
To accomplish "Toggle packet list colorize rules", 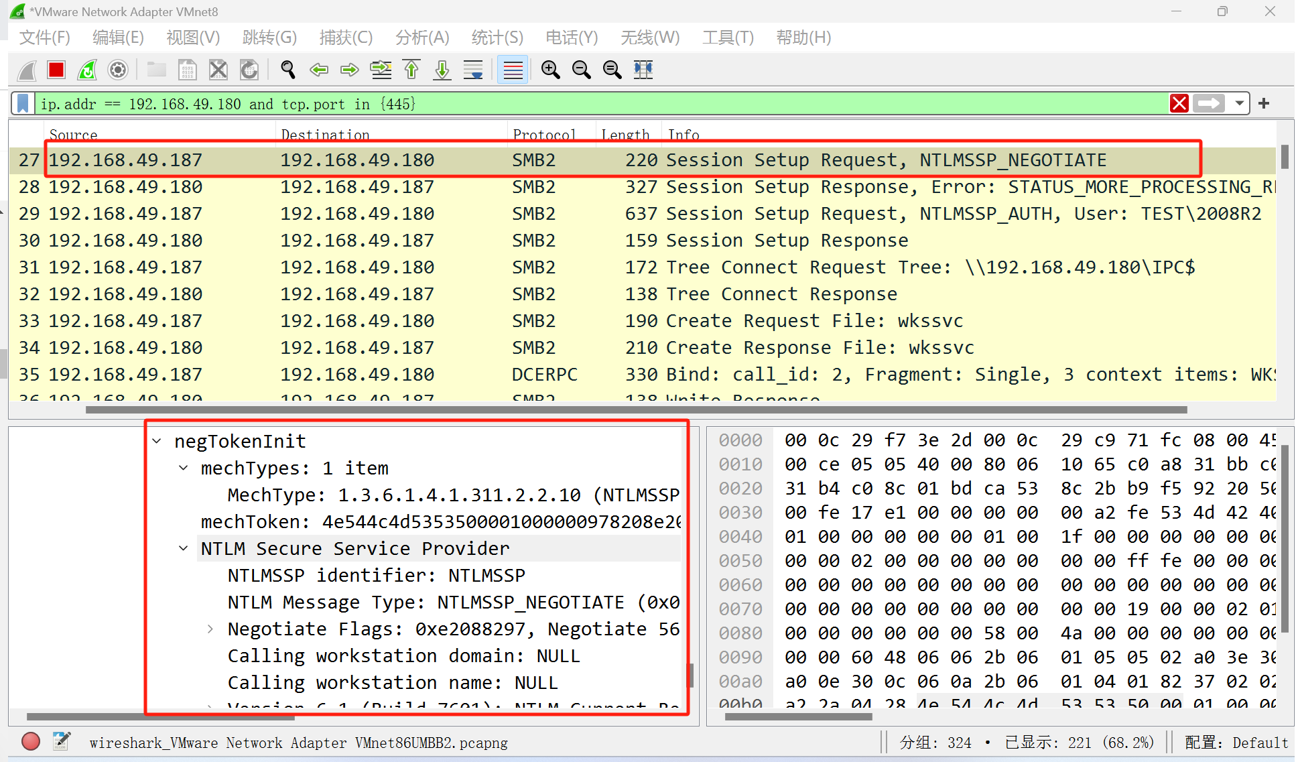I will (x=513, y=70).
